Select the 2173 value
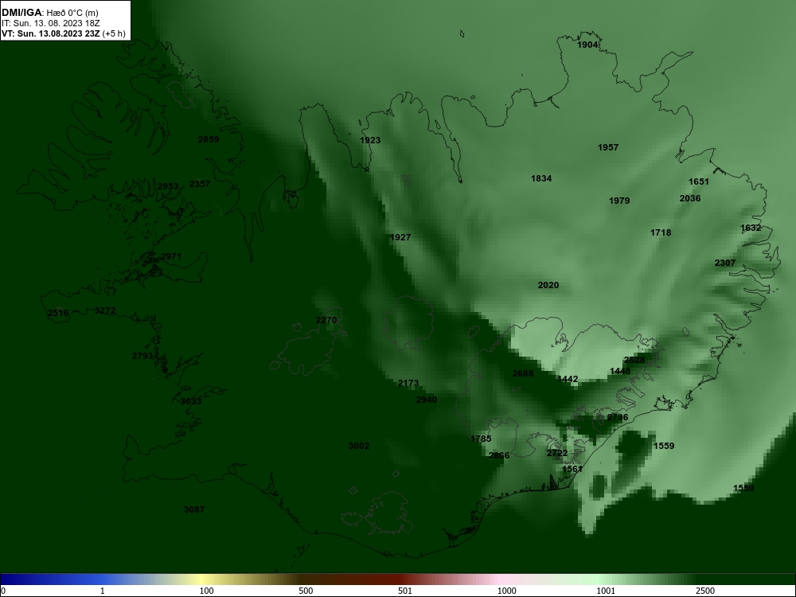 (x=408, y=384)
